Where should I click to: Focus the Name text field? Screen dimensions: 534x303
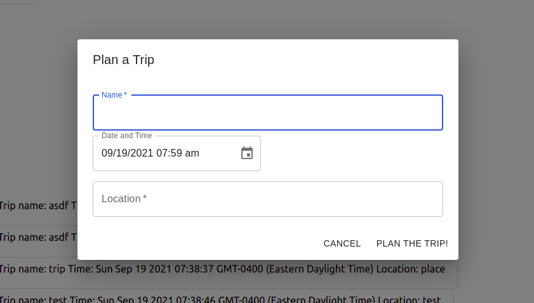point(267,114)
